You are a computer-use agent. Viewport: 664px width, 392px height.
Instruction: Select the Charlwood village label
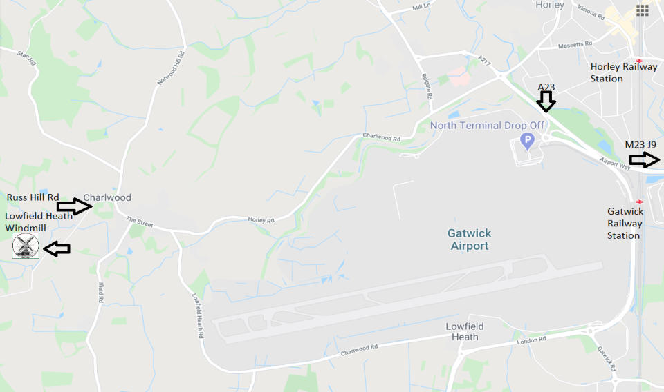(107, 197)
